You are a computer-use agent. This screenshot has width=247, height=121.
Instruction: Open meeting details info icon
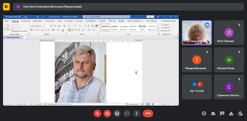click(x=204, y=114)
